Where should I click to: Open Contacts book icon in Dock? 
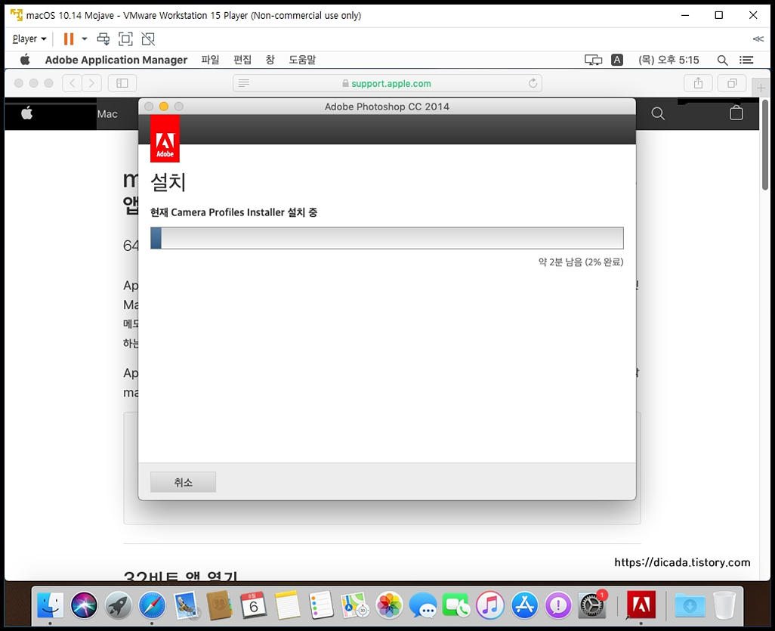coord(220,605)
